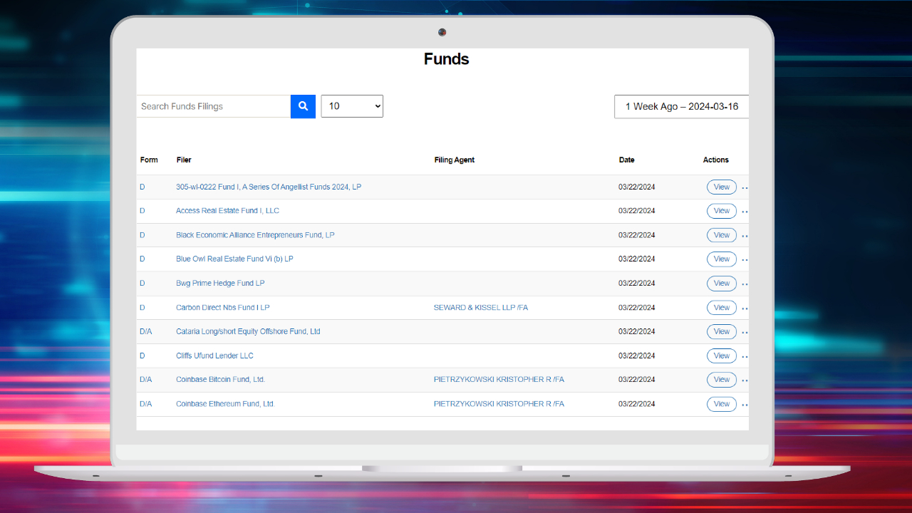Click the Search Funds Filings input field
The height and width of the screenshot is (513, 912).
(213, 106)
